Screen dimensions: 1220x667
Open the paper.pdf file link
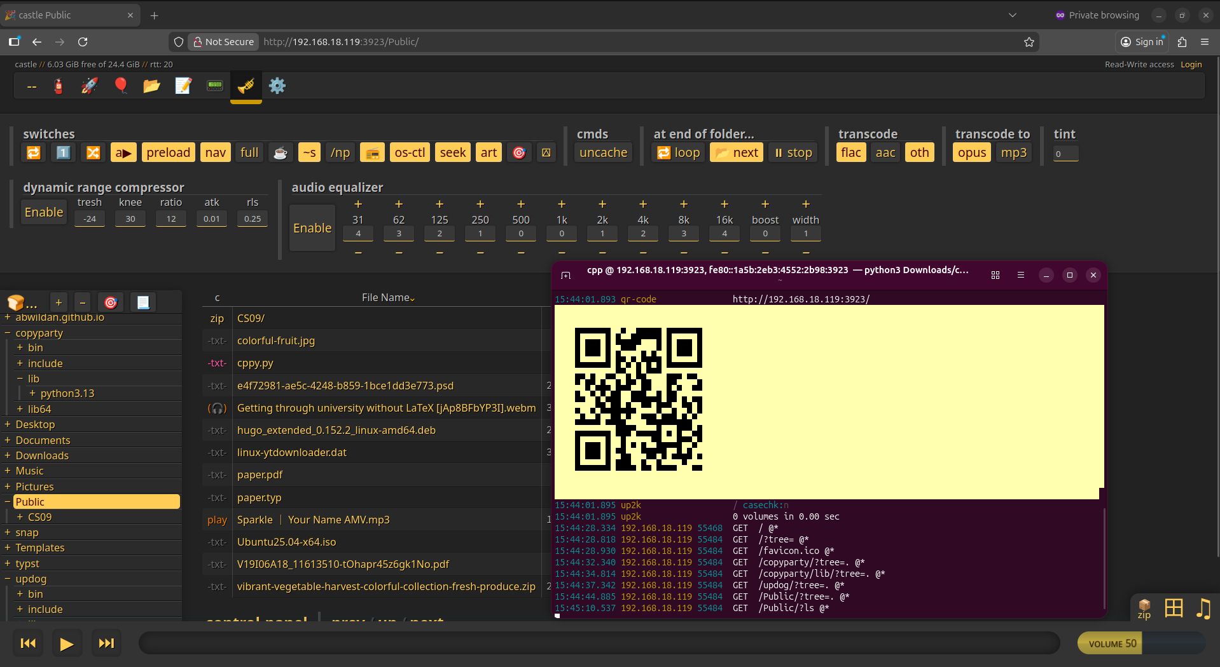tap(260, 475)
